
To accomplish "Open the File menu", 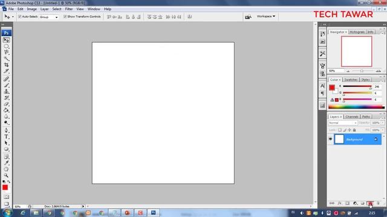I will pyautogui.click(x=11, y=9).
